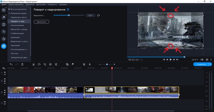Reset the straighten angle with the circular arrow

(98, 15)
